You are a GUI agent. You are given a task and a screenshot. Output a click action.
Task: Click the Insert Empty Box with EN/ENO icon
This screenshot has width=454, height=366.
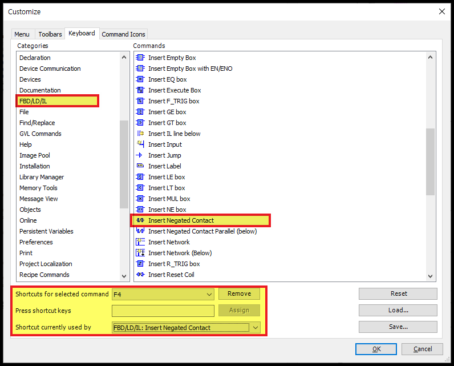[140, 69]
